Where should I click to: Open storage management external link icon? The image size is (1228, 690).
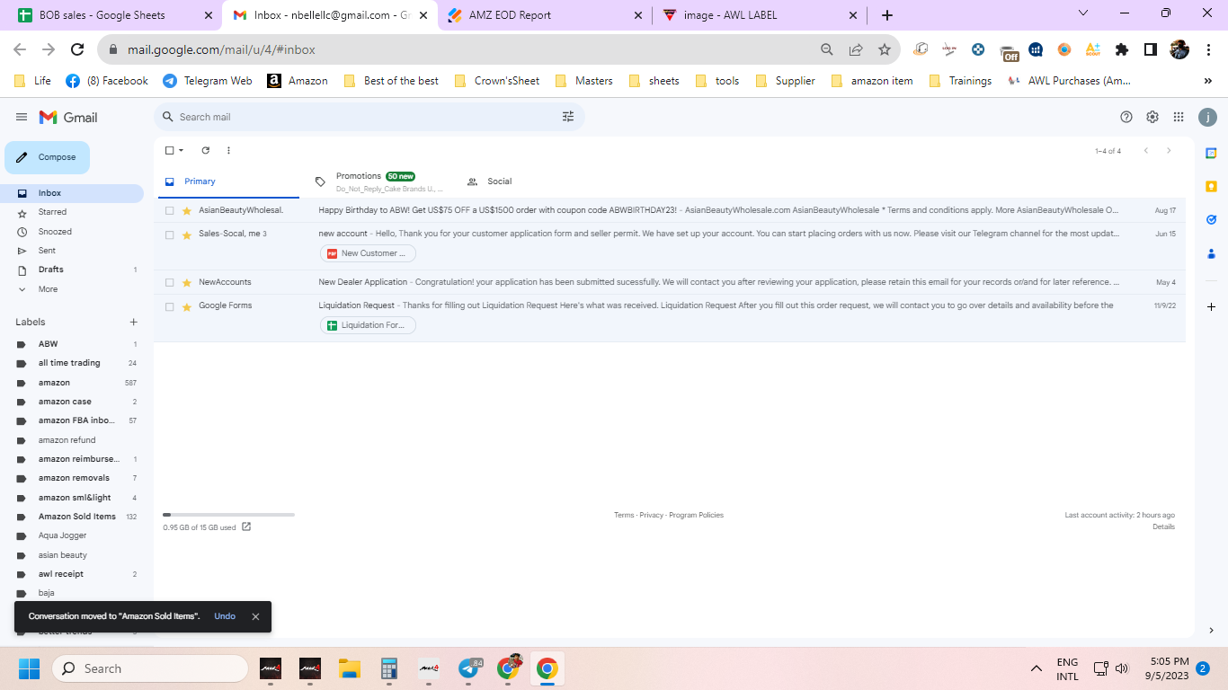coord(246,527)
